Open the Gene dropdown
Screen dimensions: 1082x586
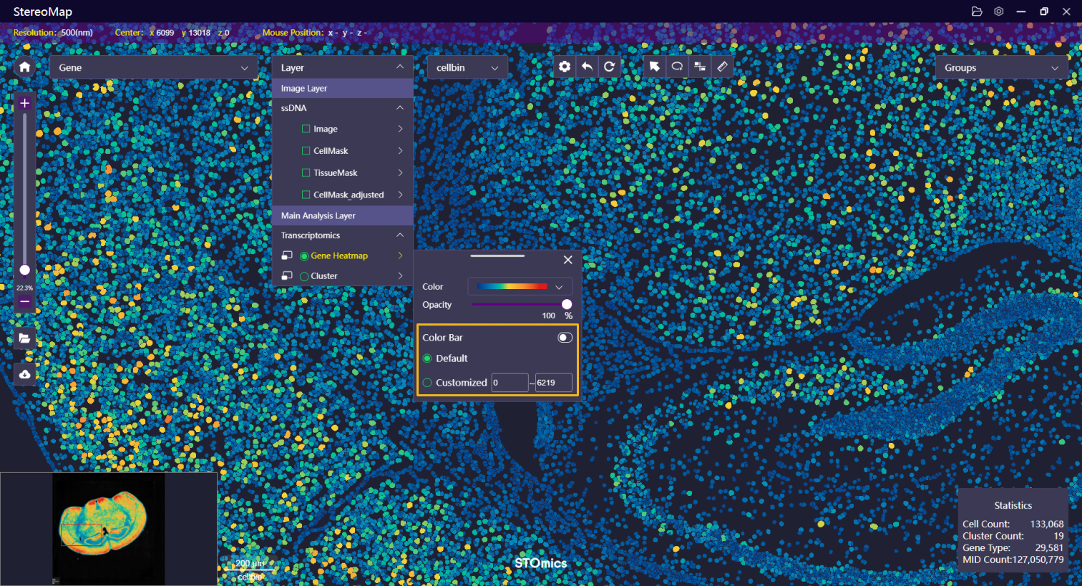click(153, 68)
